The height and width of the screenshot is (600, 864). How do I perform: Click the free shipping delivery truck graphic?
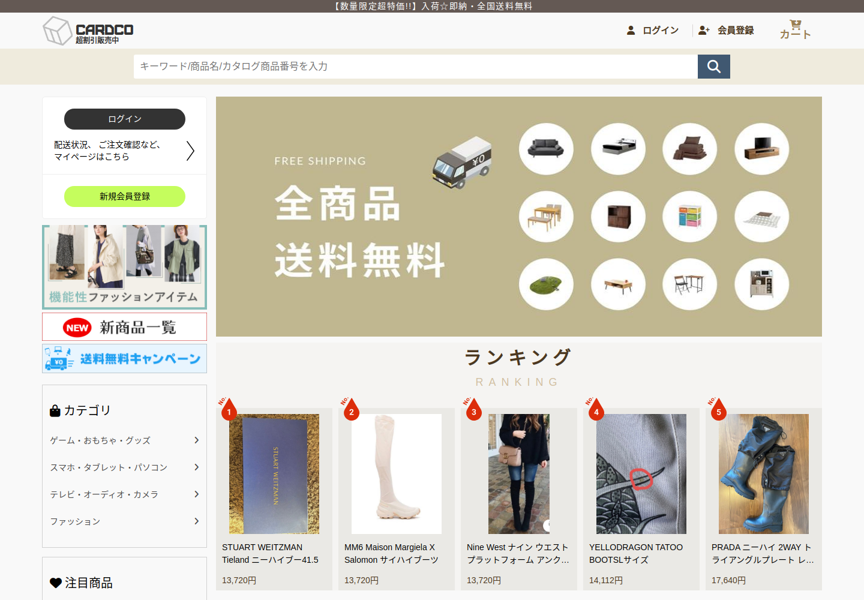click(462, 163)
